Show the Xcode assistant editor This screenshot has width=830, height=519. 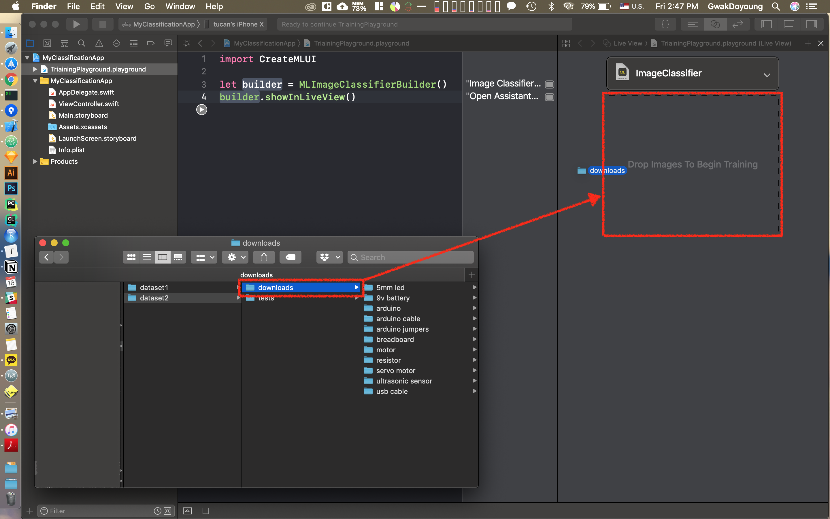point(715,24)
